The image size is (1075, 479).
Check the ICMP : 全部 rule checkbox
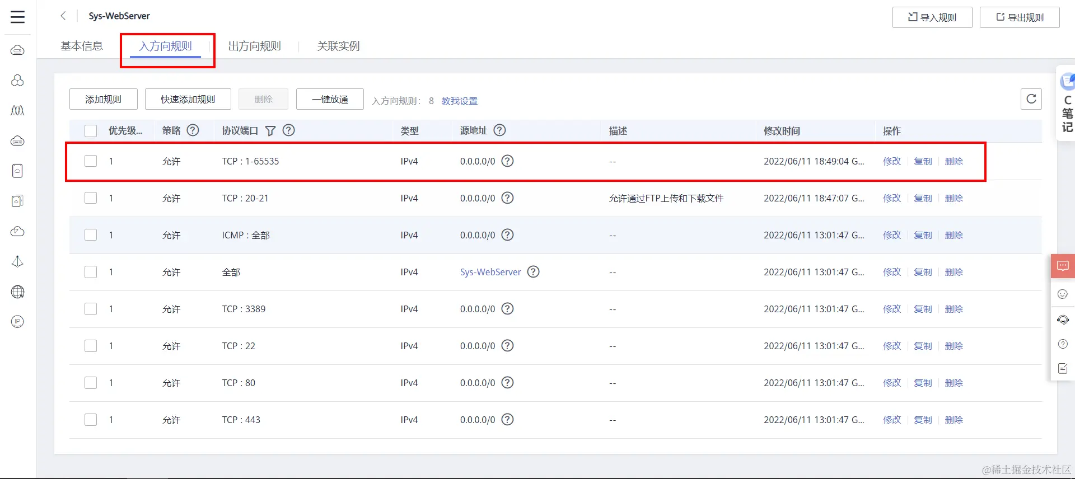[x=91, y=235]
